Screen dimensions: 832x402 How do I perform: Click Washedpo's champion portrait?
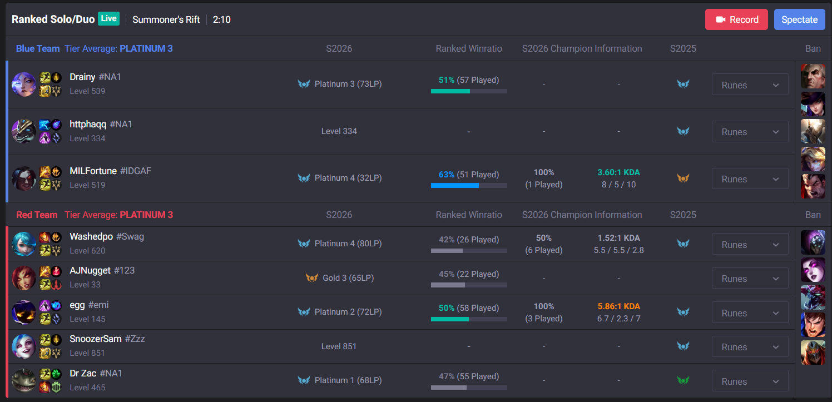click(x=24, y=244)
